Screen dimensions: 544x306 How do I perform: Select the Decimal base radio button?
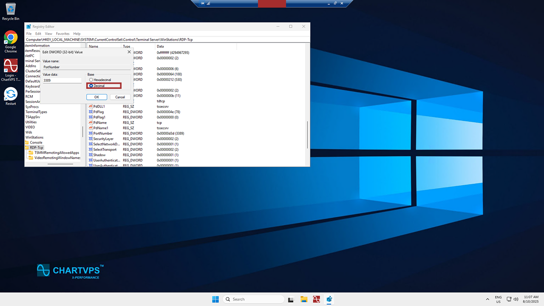pyautogui.click(x=91, y=86)
